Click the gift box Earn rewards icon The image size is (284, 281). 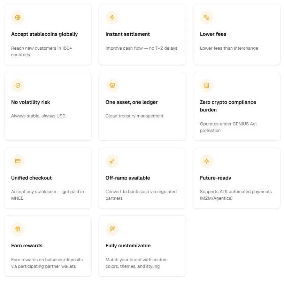pos(18,229)
